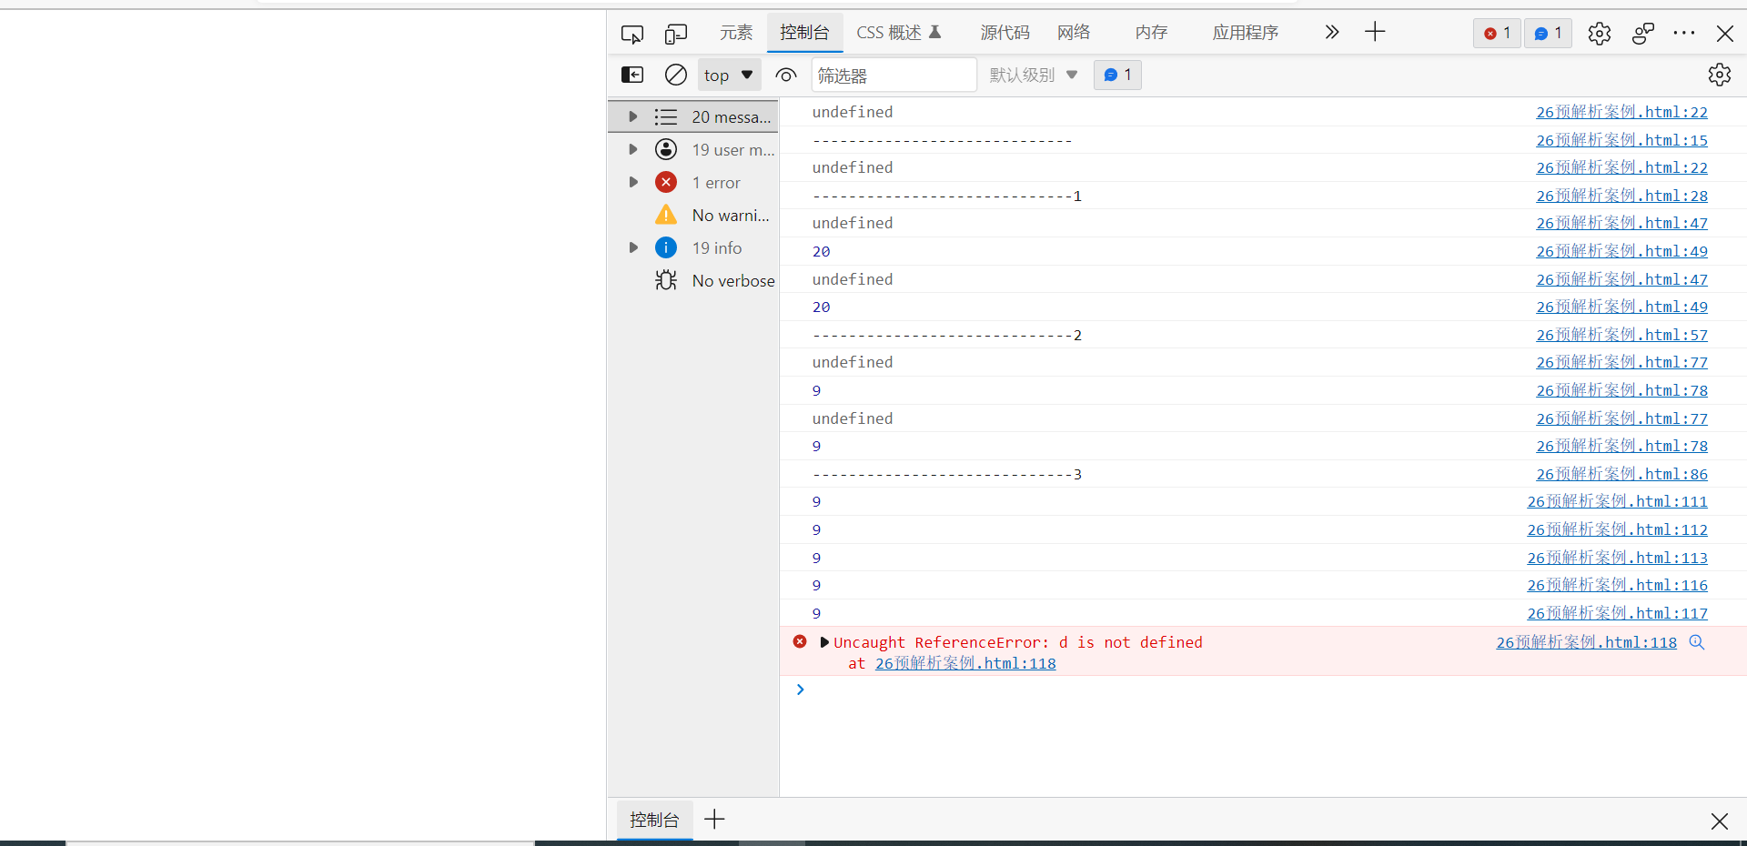Open console settings gear icon
The image size is (1747, 846).
click(1720, 75)
